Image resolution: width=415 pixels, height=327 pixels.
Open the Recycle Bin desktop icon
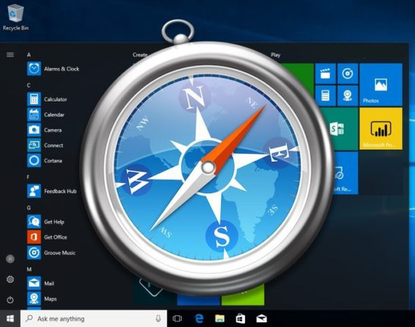(16, 17)
